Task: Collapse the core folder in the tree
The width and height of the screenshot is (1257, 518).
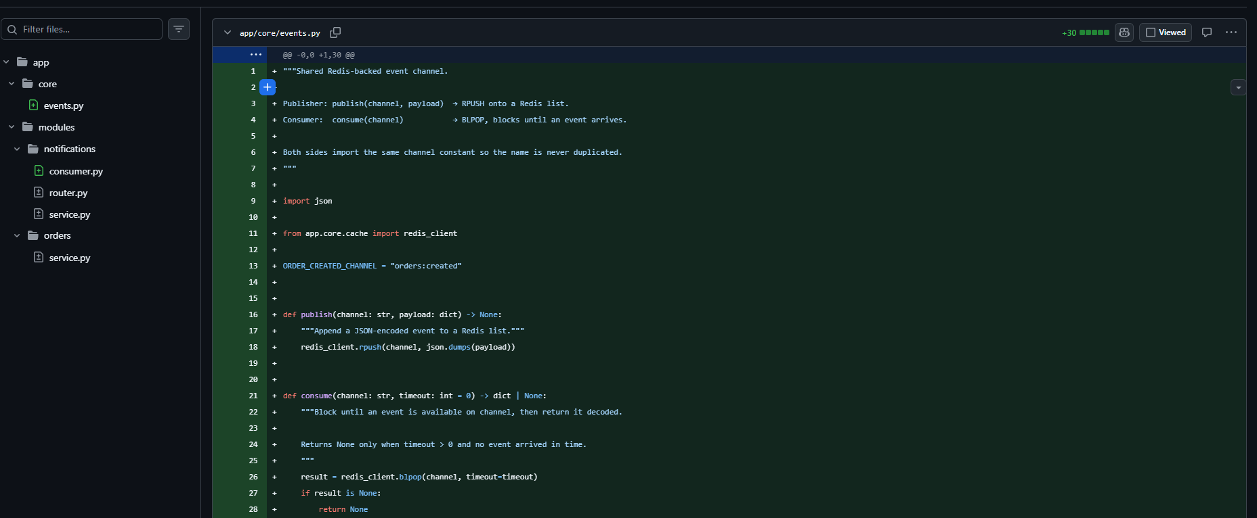Action: 12,83
